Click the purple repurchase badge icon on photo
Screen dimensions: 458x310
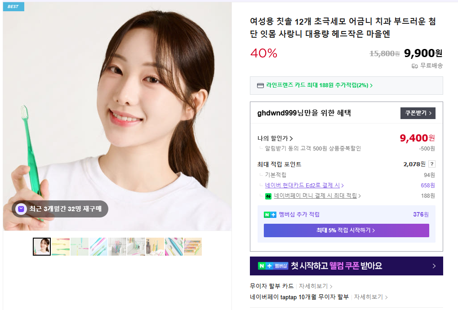tap(21, 209)
